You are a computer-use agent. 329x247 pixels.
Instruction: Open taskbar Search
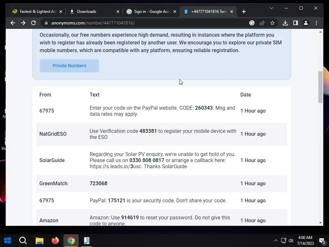click(x=23, y=241)
